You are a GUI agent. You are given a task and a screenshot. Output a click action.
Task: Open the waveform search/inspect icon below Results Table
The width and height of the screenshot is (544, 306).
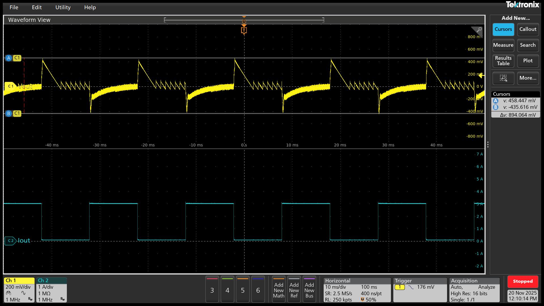503,78
